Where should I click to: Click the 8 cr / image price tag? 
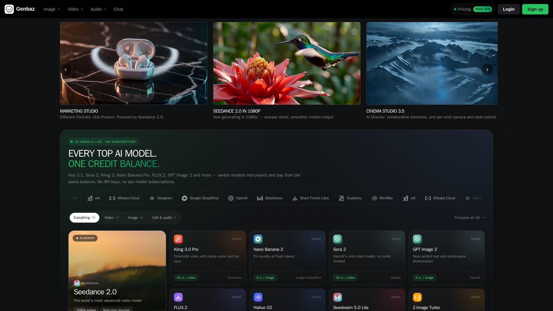coord(424,278)
